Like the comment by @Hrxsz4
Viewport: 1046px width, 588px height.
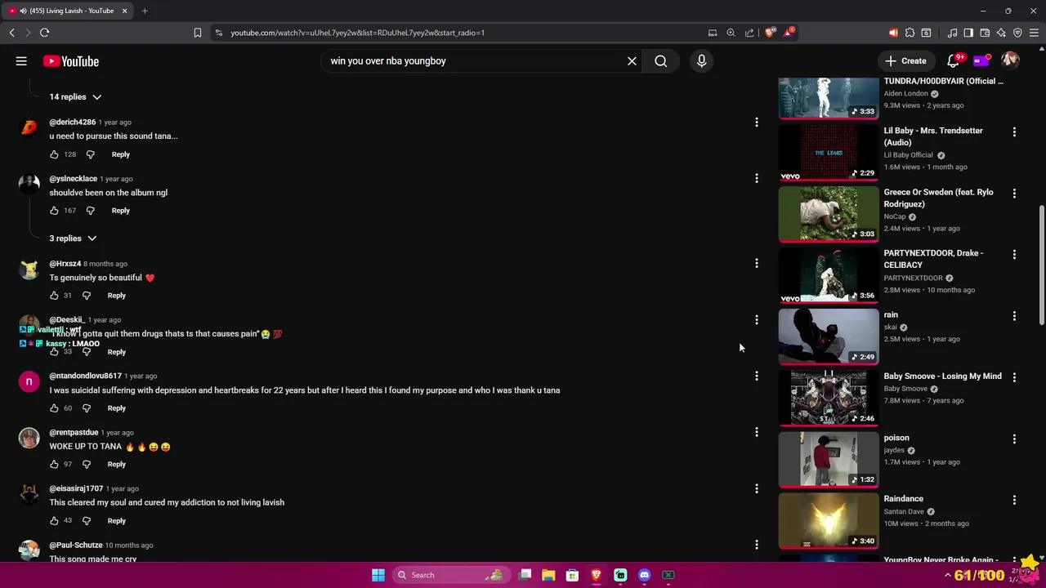click(54, 296)
